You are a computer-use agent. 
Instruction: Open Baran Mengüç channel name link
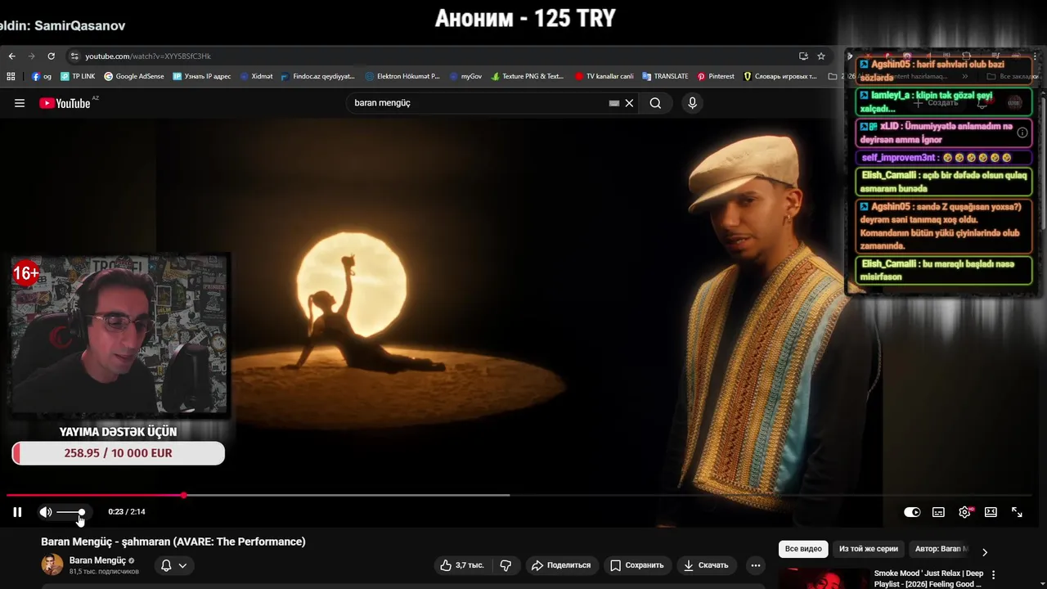pyautogui.click(x=97, y=560)
